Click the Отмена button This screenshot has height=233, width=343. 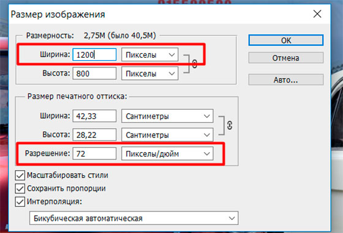(x=286, y=58)
